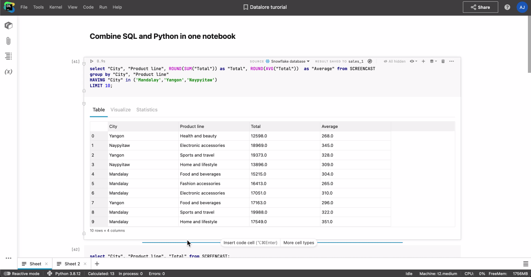Image resolution: width=531 pixels, height=277 pixels.
Task: Open the database cell type dropdown
Action: 433,61
